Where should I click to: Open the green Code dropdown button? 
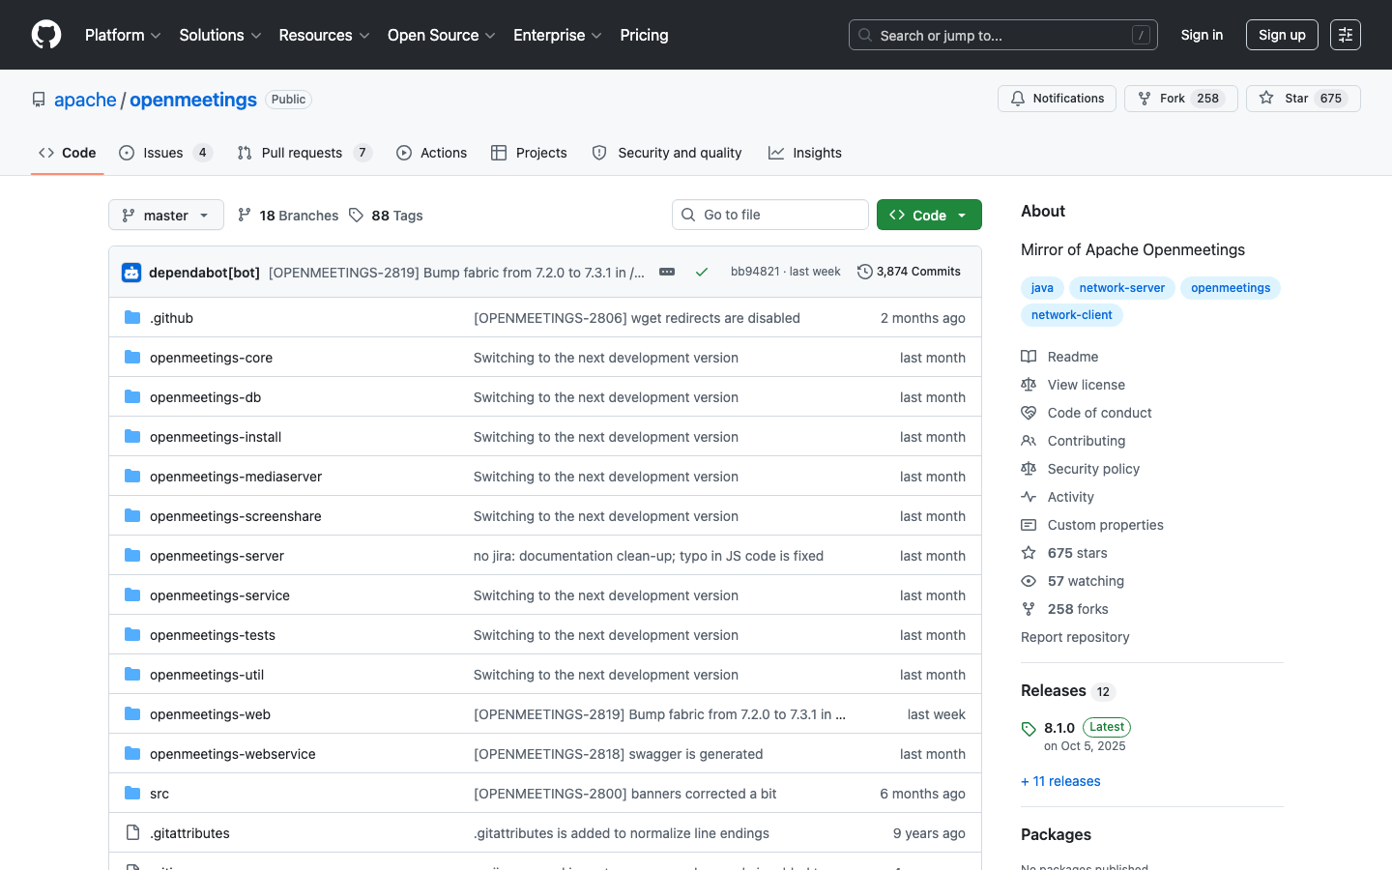929,215
